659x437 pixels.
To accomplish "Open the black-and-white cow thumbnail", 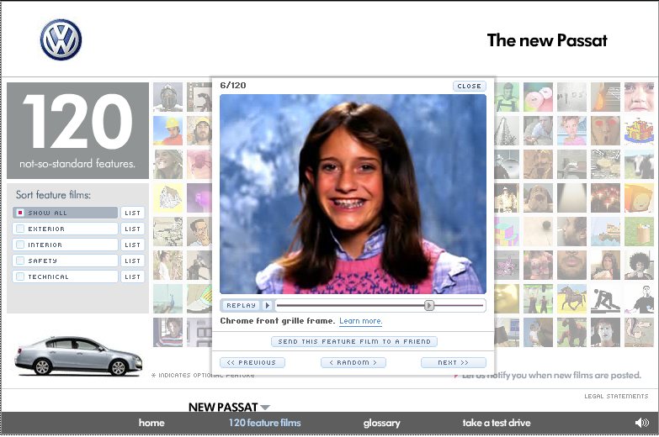I will click(x=639, y=164).
